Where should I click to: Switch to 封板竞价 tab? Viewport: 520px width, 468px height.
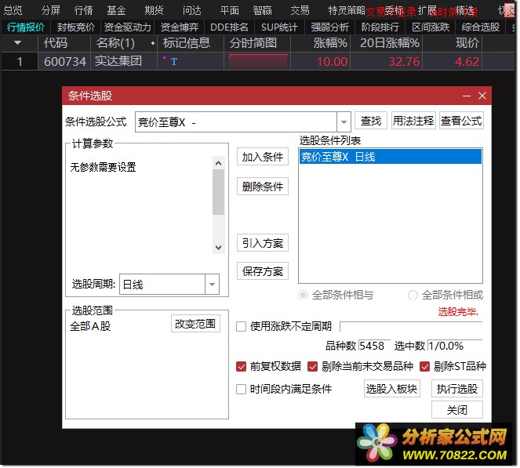tap(75, 27)
